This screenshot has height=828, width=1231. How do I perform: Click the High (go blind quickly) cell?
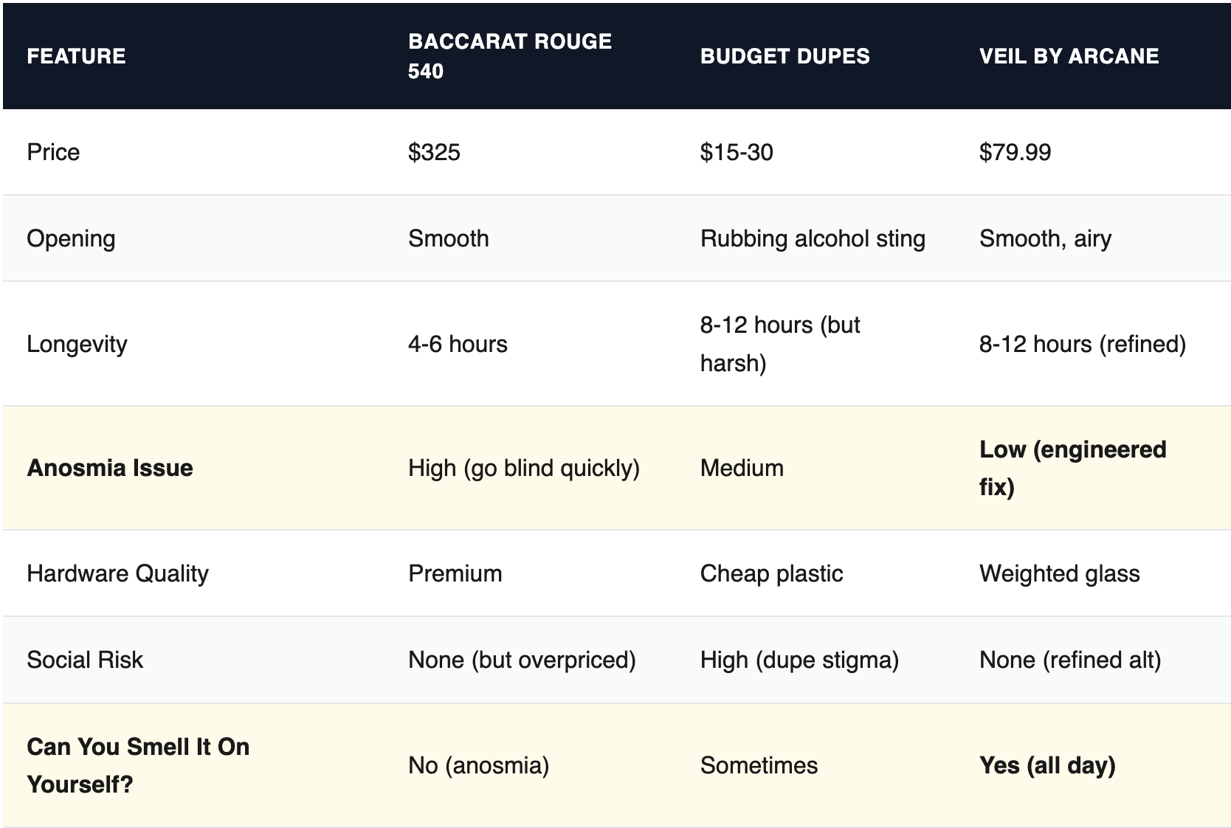523,468
